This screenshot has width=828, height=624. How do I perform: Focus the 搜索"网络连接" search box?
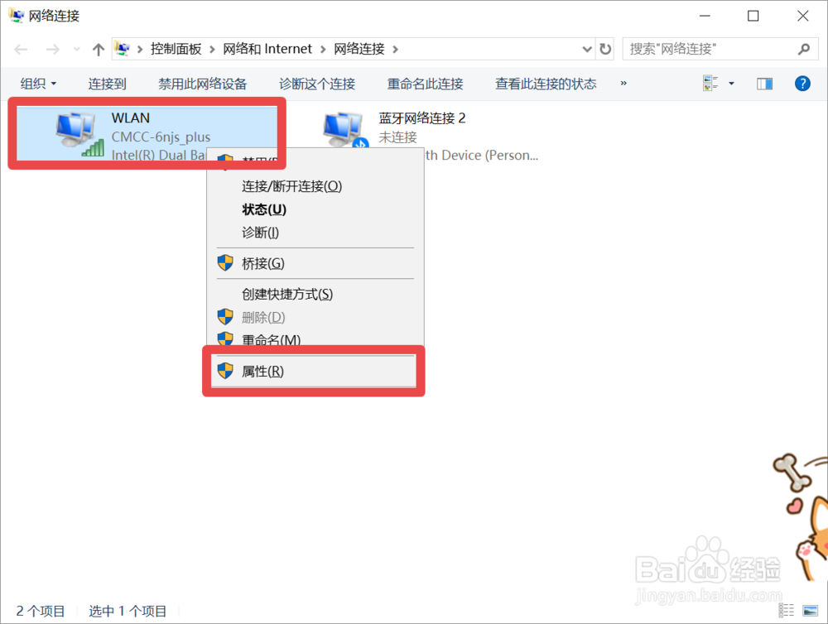point(712,49)
